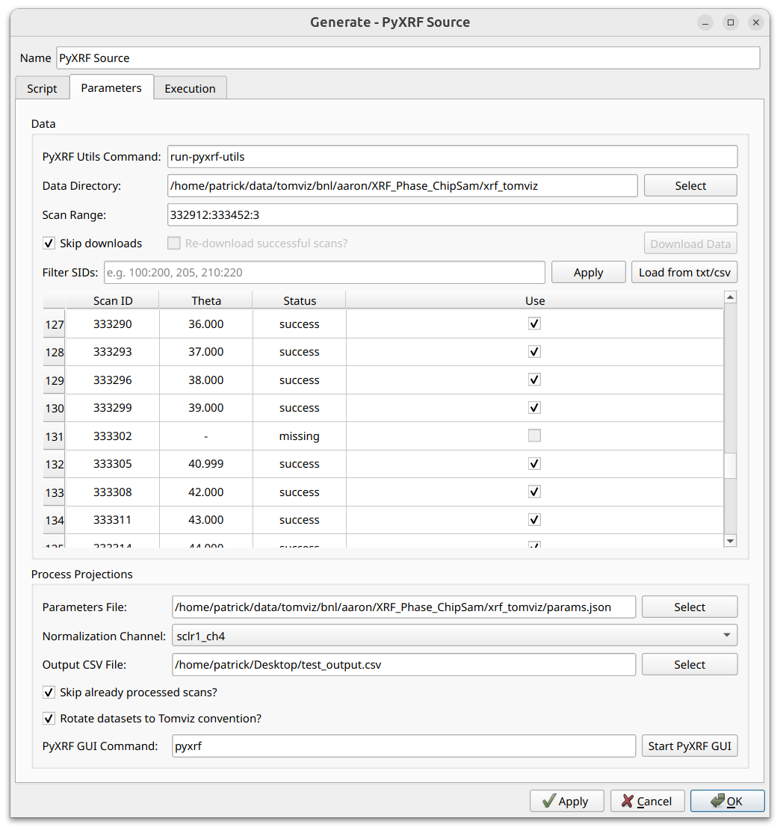
Task: Uncheck Use for scan 333305
Action: pyautogui.click(x=534, y=464)
